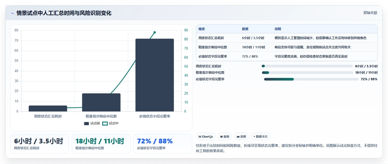The image size is (388, 164).
Task: Click the progress bar for 周度状态汇总耗时
Action: click(307, 66)
